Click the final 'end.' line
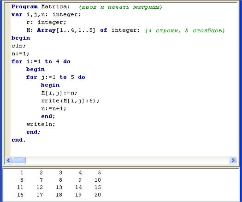 tap(18, 140)
